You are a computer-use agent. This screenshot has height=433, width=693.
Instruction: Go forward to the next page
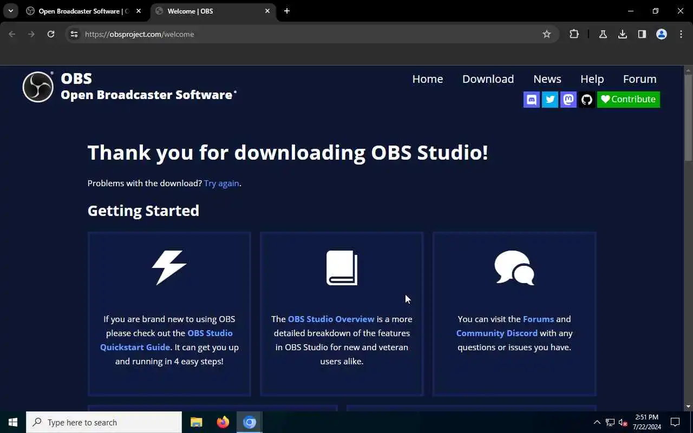click(31, 34)
